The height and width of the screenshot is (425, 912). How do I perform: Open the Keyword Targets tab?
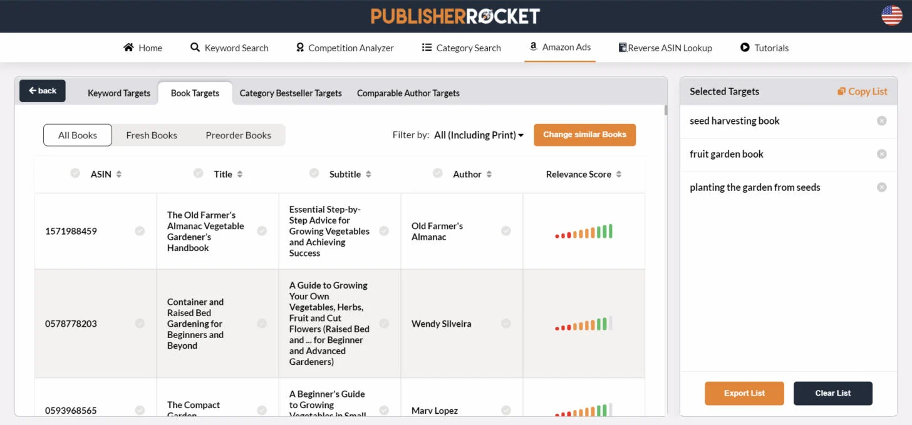pos(119,93)
